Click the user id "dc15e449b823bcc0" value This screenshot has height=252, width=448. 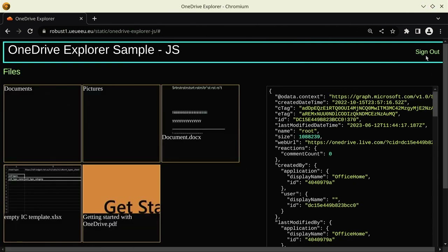pos(332,205)
